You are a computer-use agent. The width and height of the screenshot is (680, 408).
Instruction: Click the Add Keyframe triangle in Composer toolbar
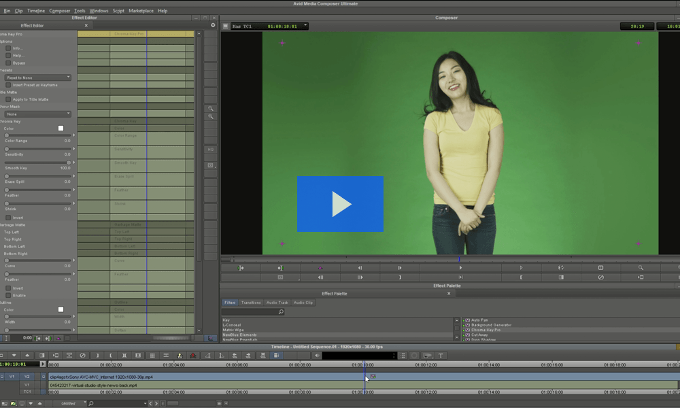click(x=320, y=267)
